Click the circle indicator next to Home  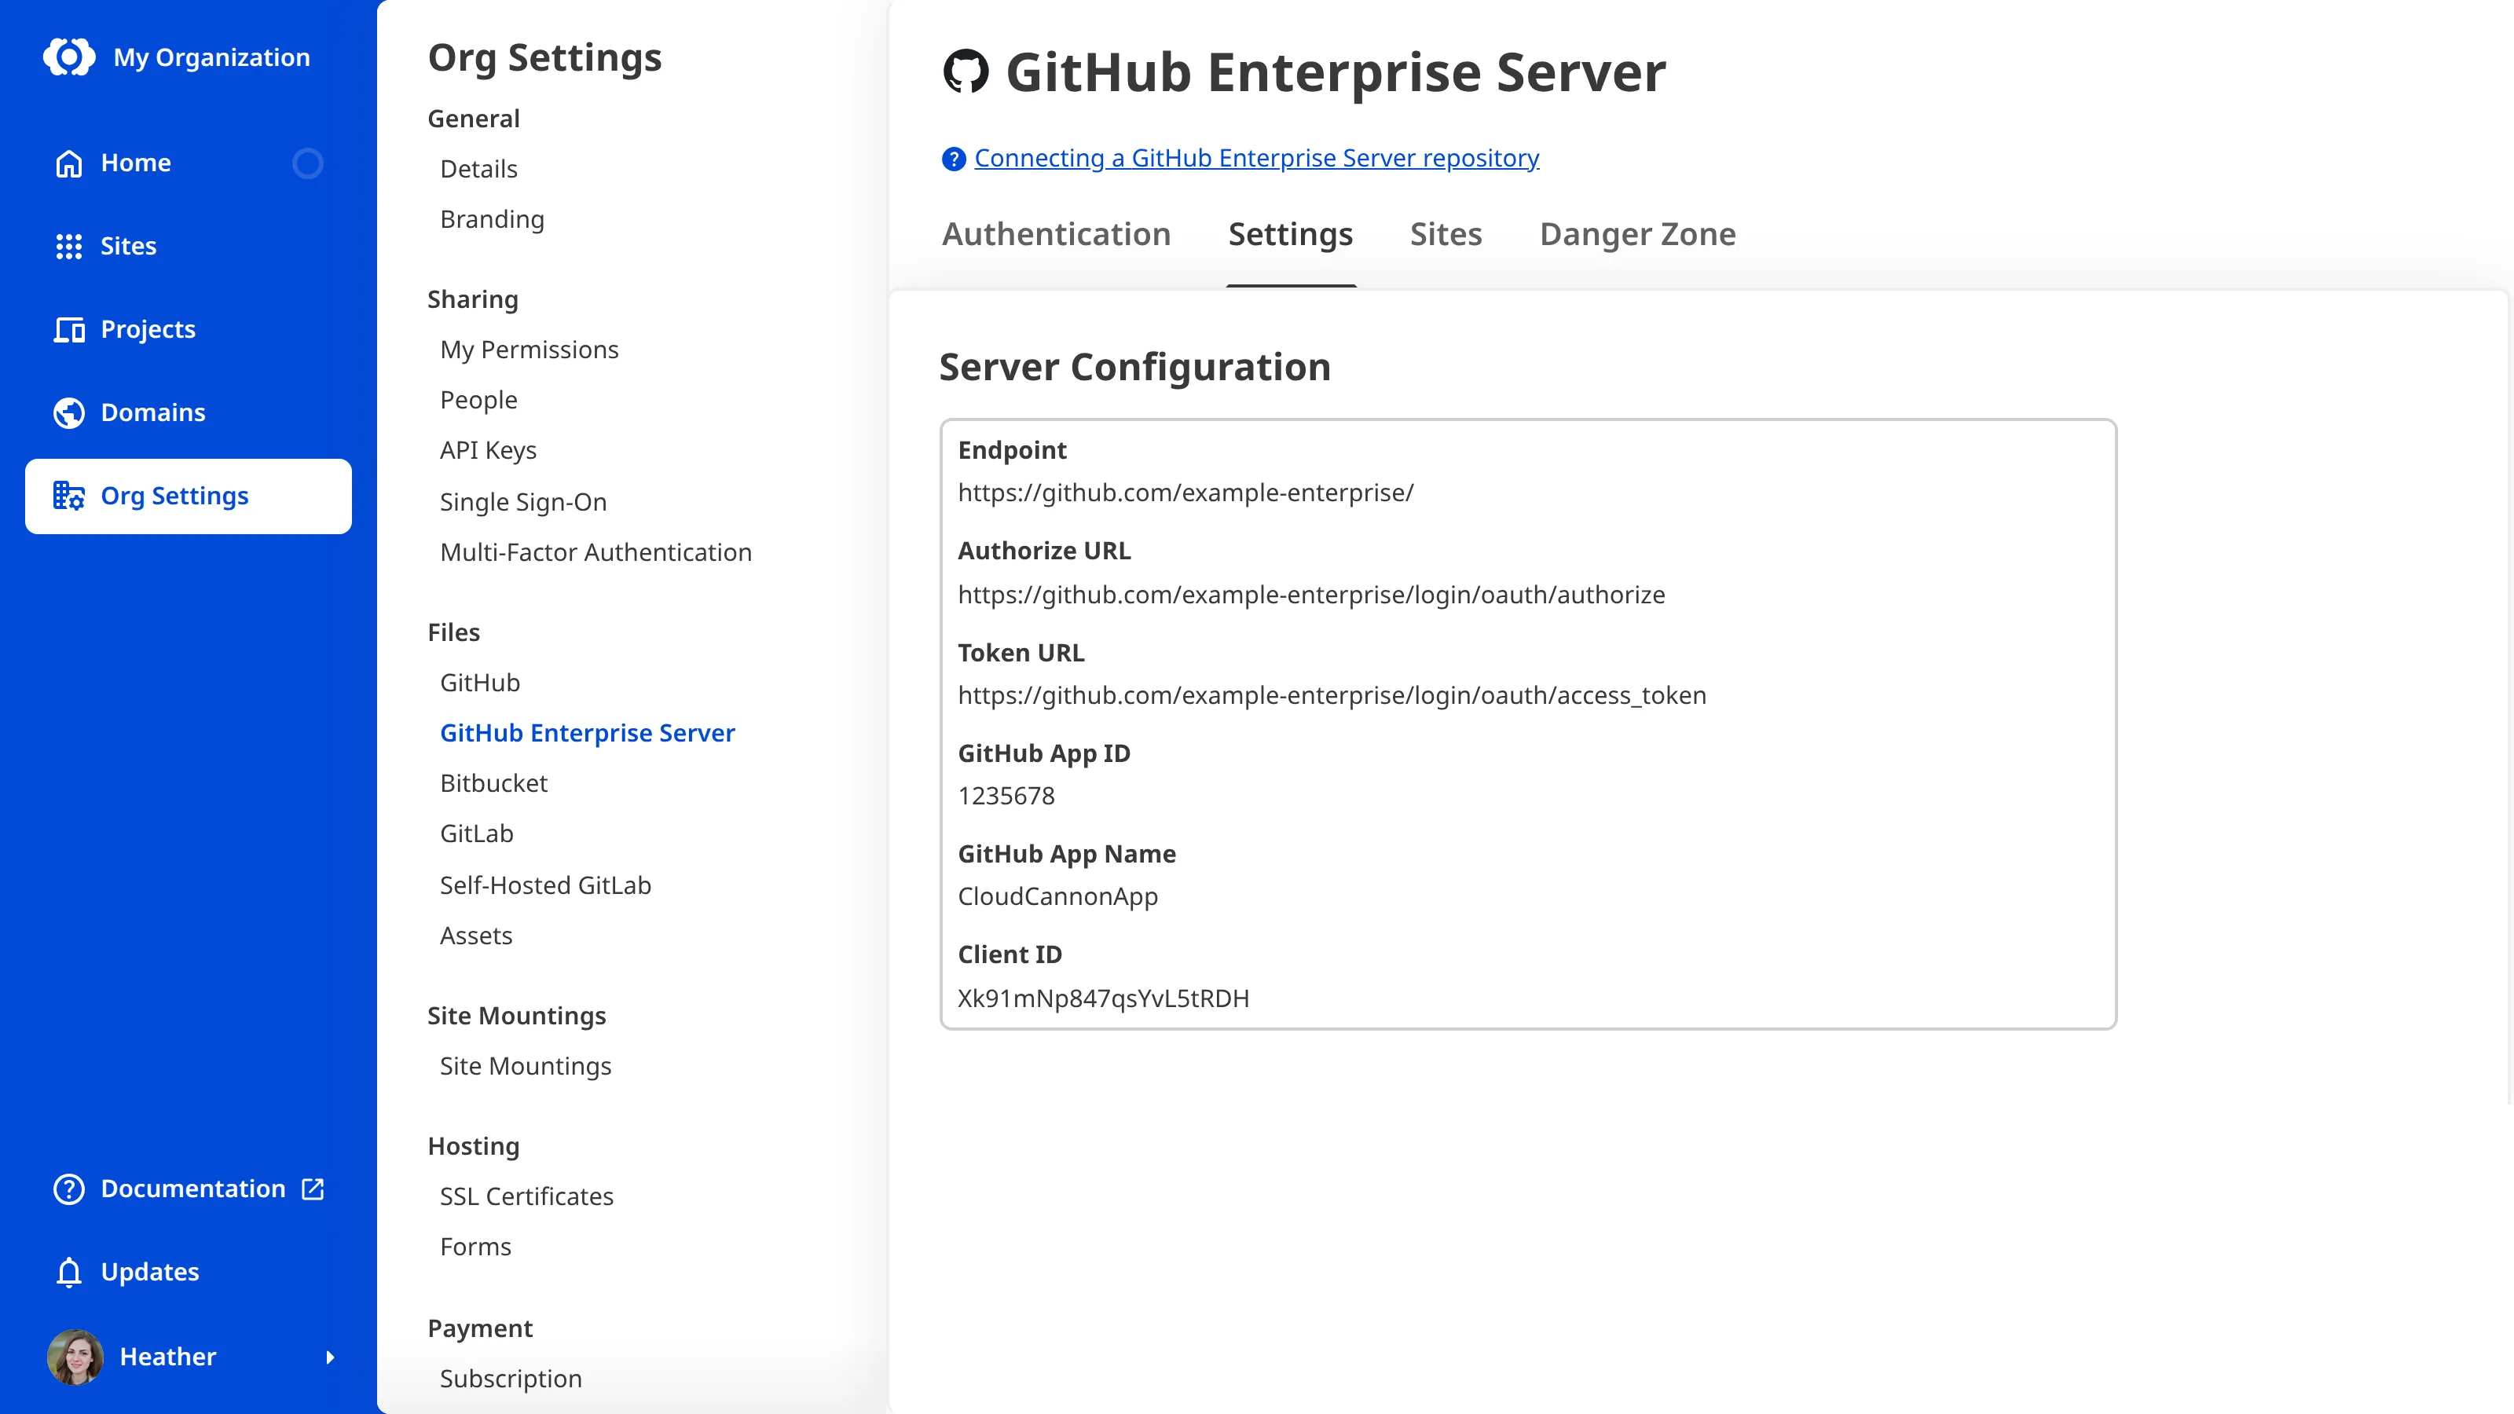point(307,163)
